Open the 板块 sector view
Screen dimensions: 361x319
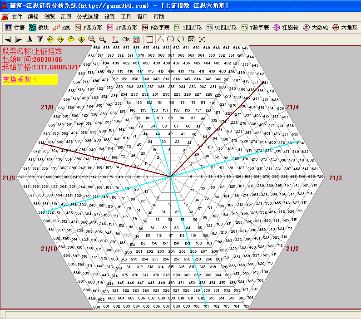[x=39, y=28]
